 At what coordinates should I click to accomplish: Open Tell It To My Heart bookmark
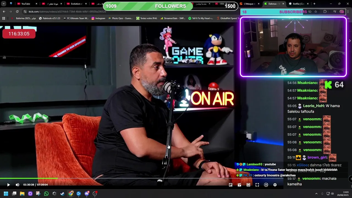click(x=201, y=18)
